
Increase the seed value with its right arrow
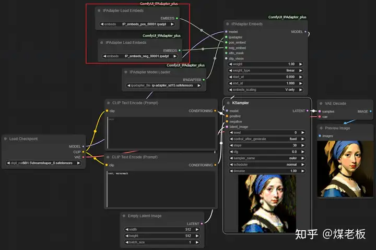(302, 132)
